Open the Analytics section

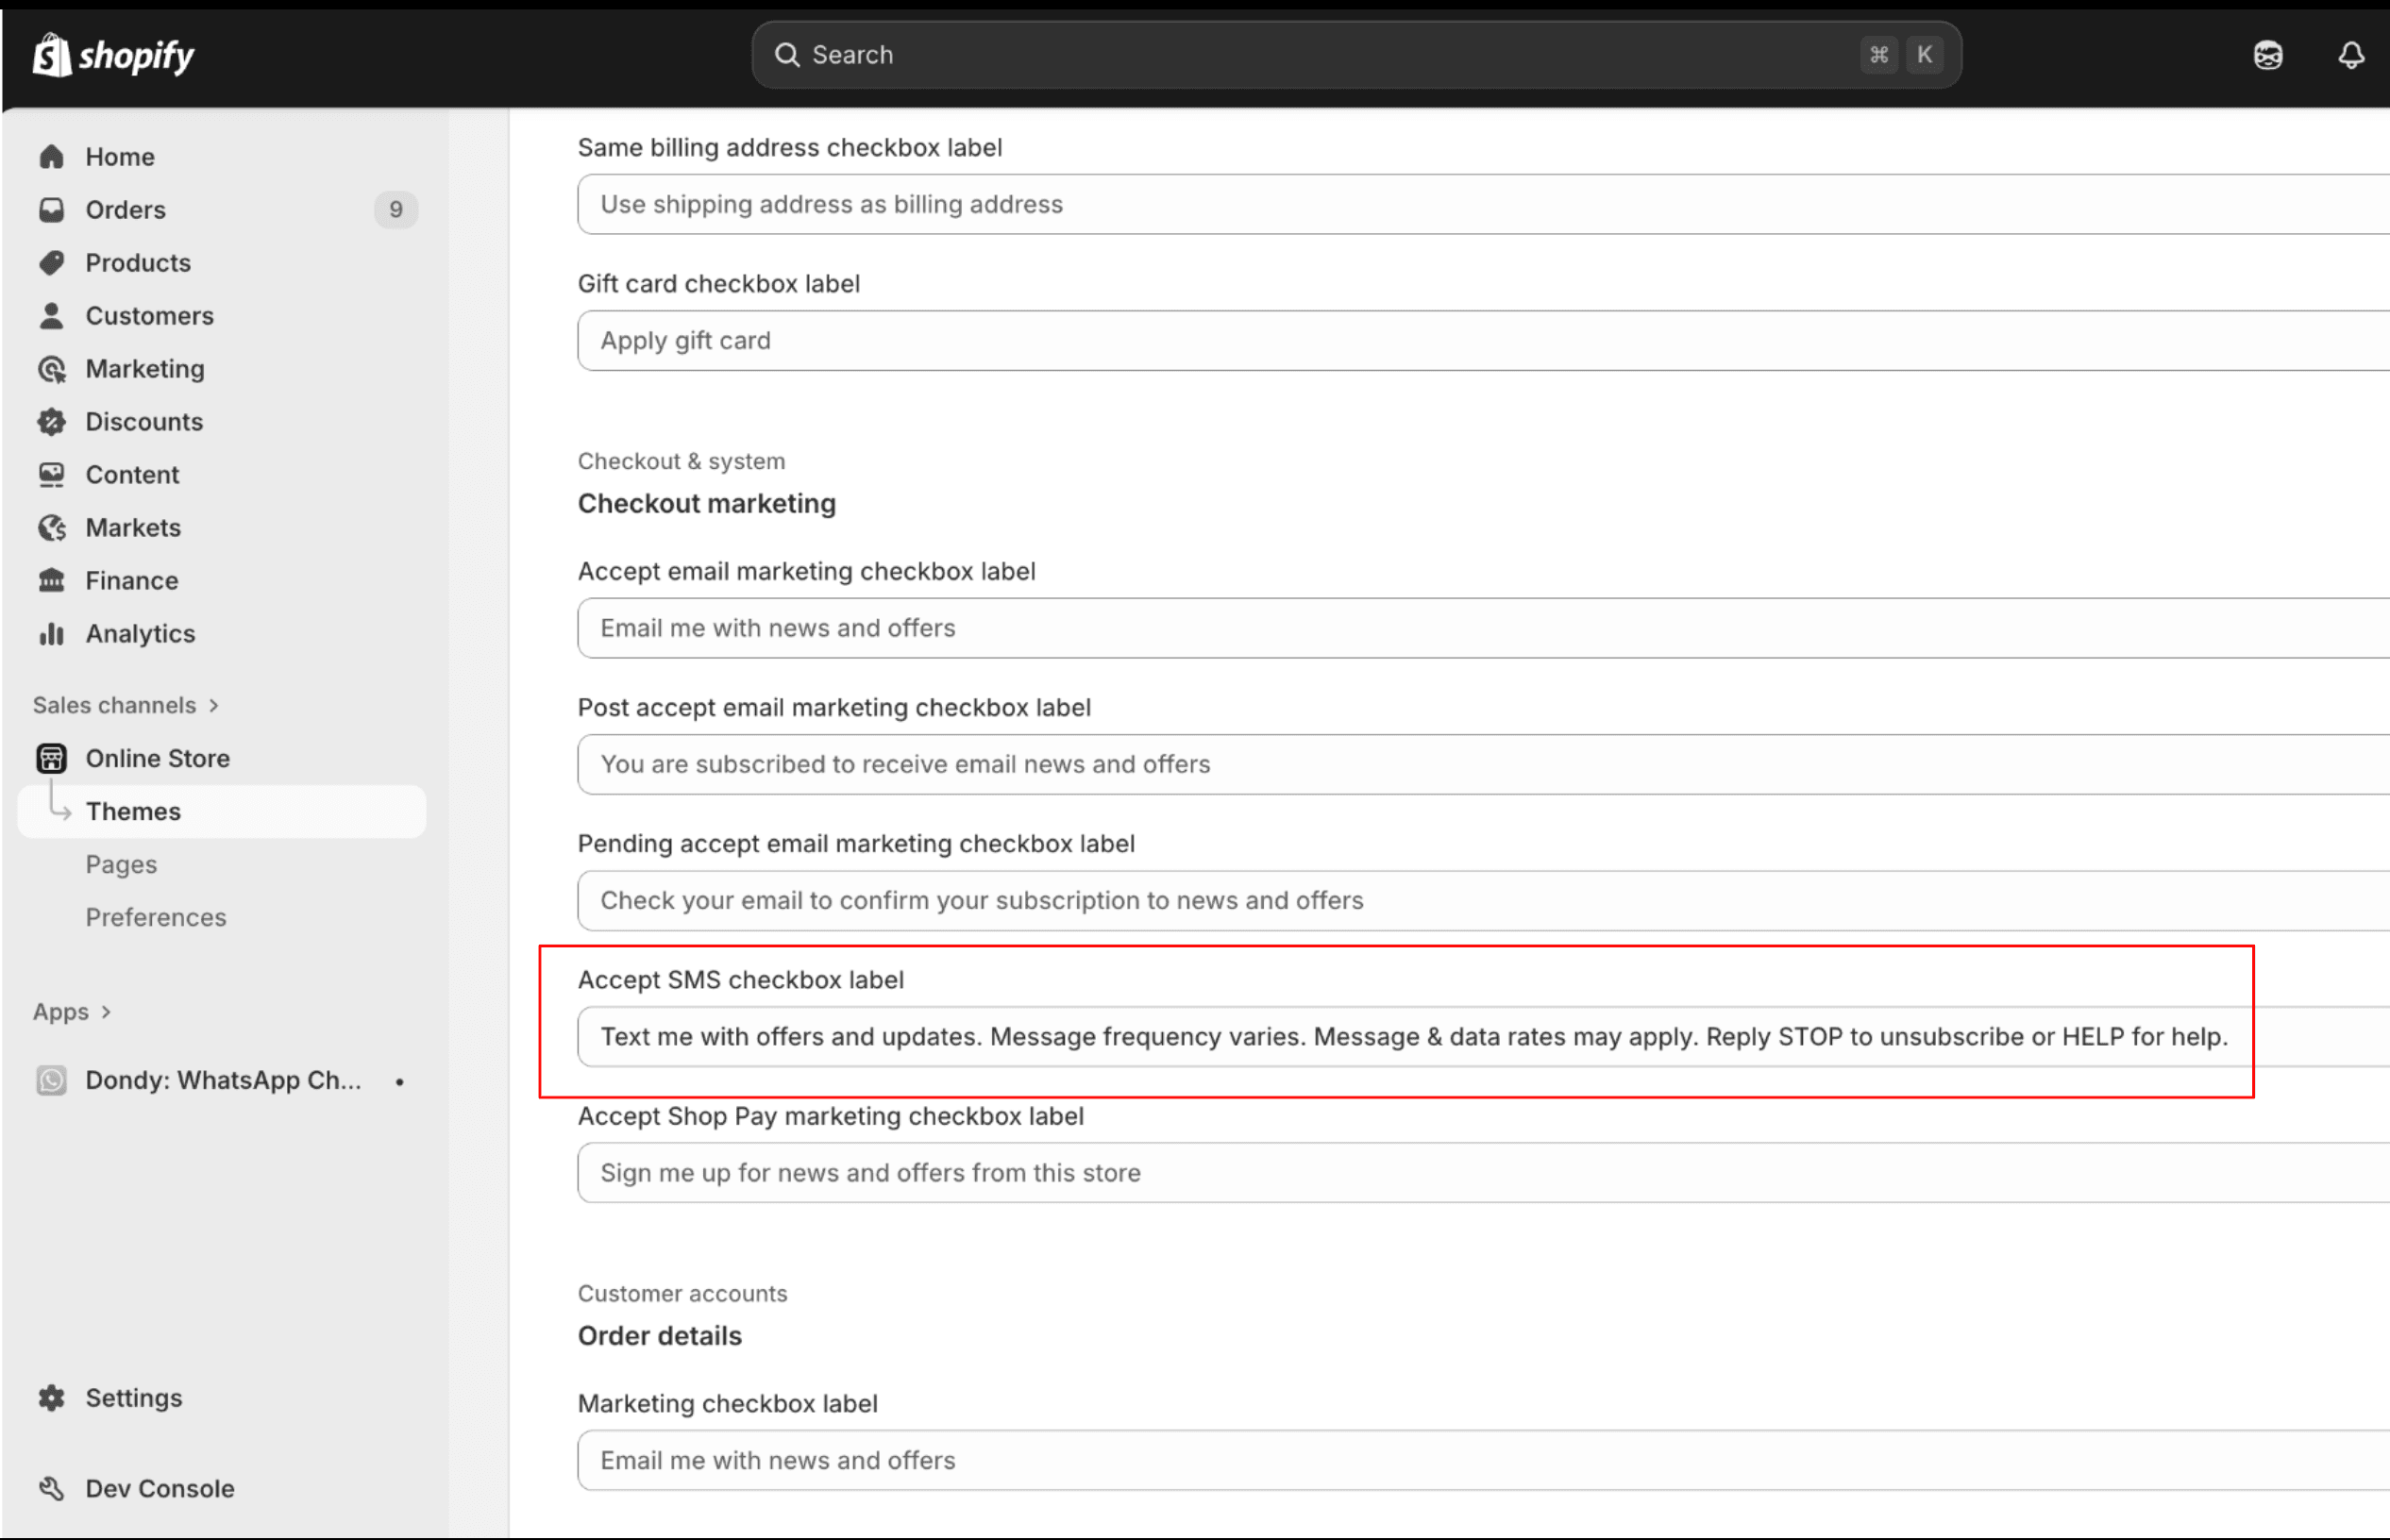click(140, 633)
